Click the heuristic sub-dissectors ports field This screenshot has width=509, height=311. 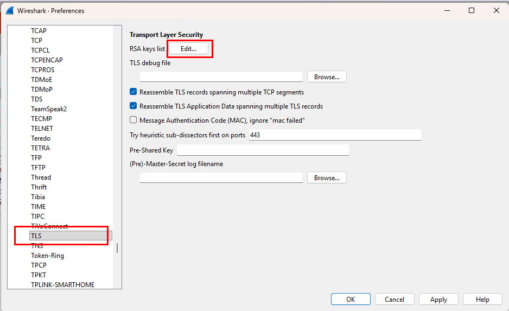point(335,135)
